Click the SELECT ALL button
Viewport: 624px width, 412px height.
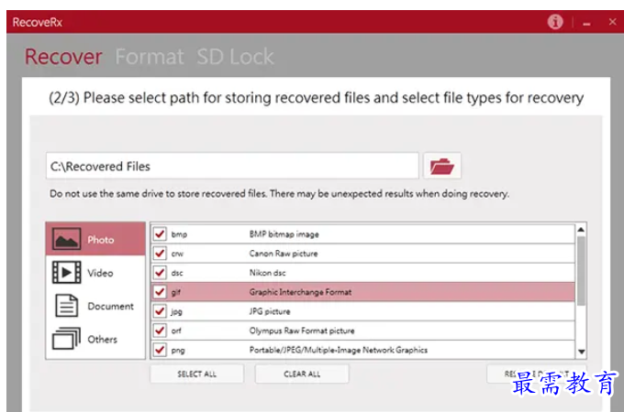[x=196, y=374]
